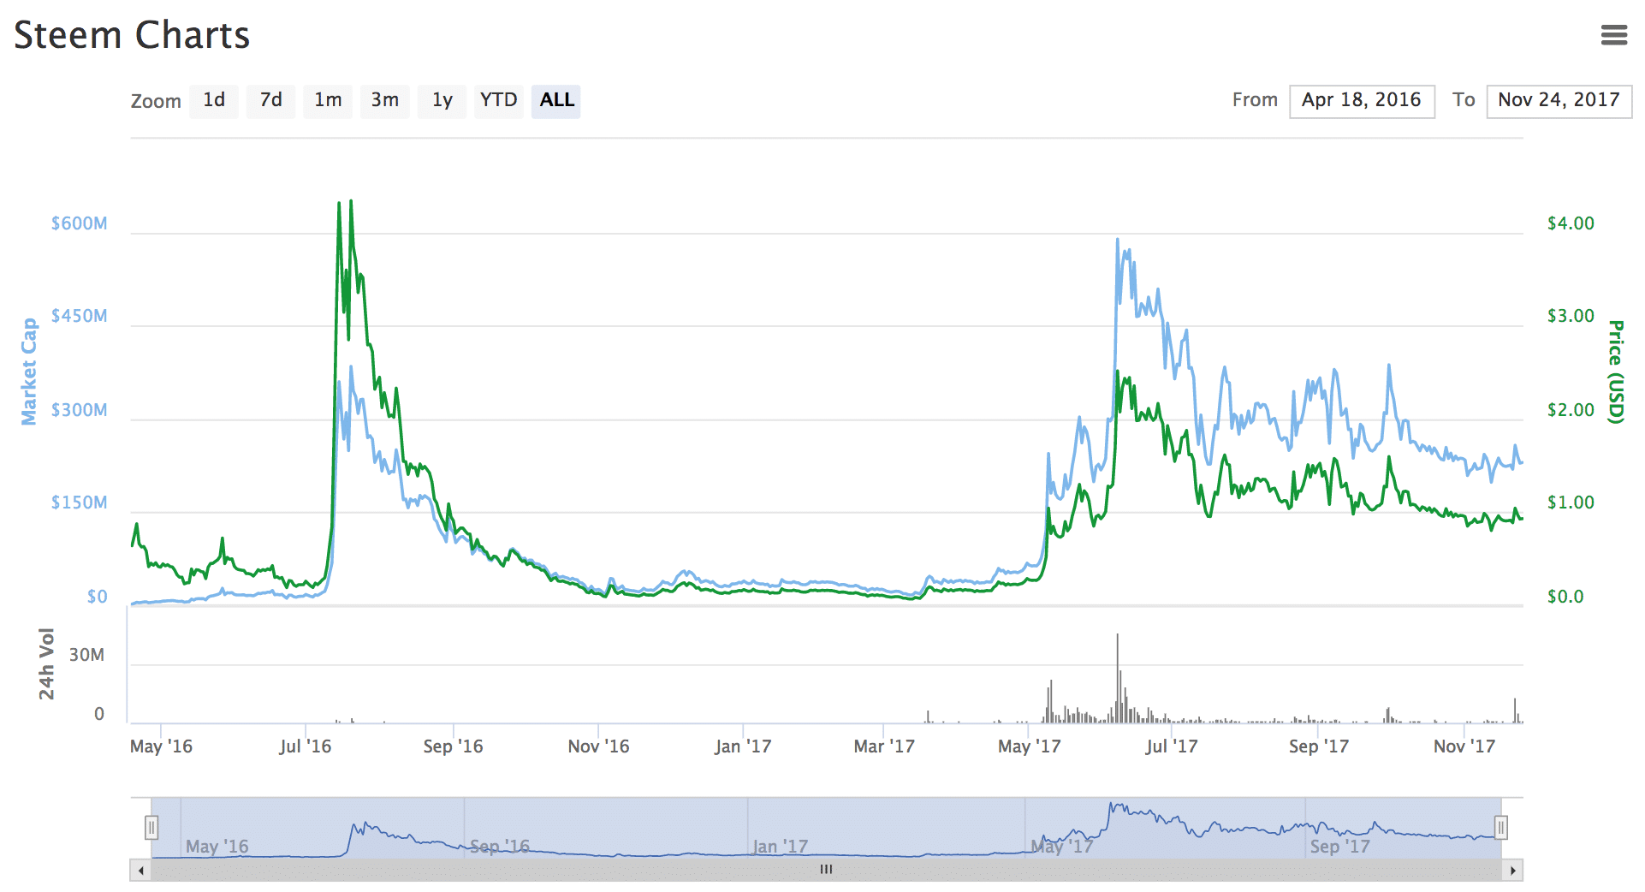1645x892 pixels.
Task: Open the hamburger menu at top right
Action: pos(1616,35)
